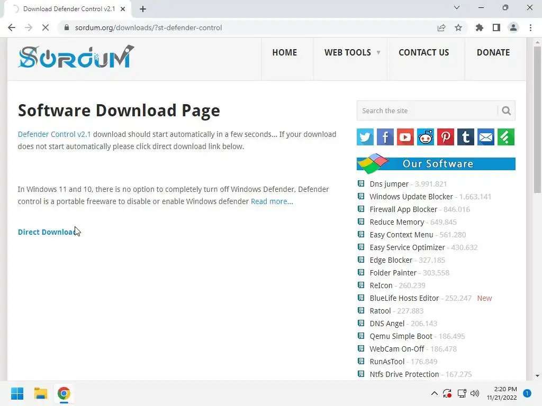Click the forward navigation arrow

point(29,27)
